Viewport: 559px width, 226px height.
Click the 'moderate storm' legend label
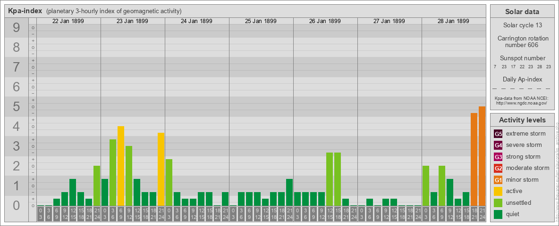pos(528,168)
